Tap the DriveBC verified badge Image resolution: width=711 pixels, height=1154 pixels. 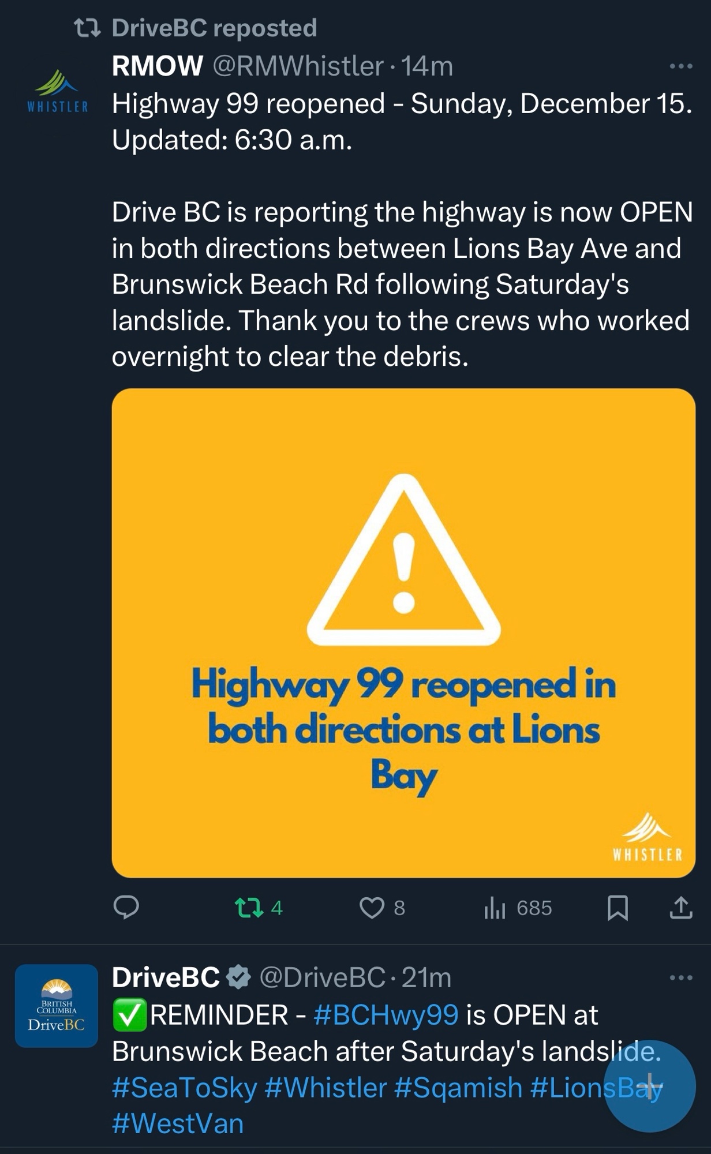(x=238, y=977)
